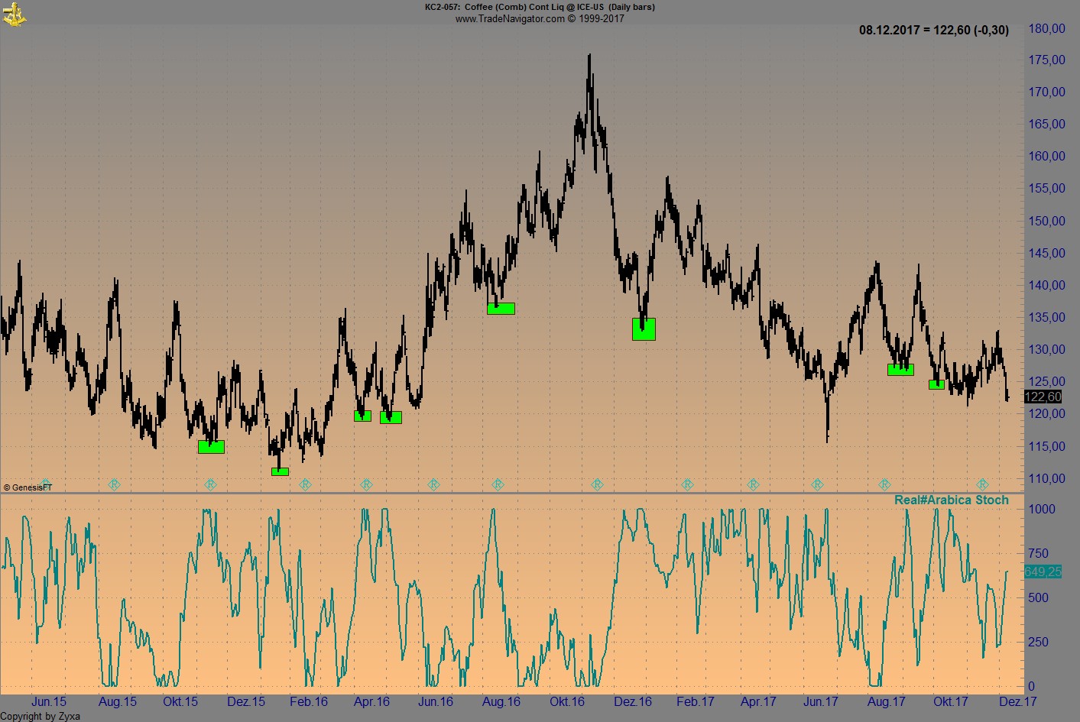1080x722 pixels.
Task: Select the green box at the August 2016 low
Action: click(501, 309)
